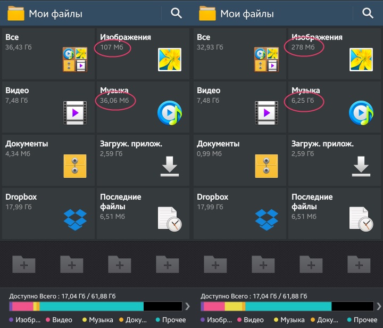Open the Music tile showing 36,06 Мб

[x=143, y=106]
